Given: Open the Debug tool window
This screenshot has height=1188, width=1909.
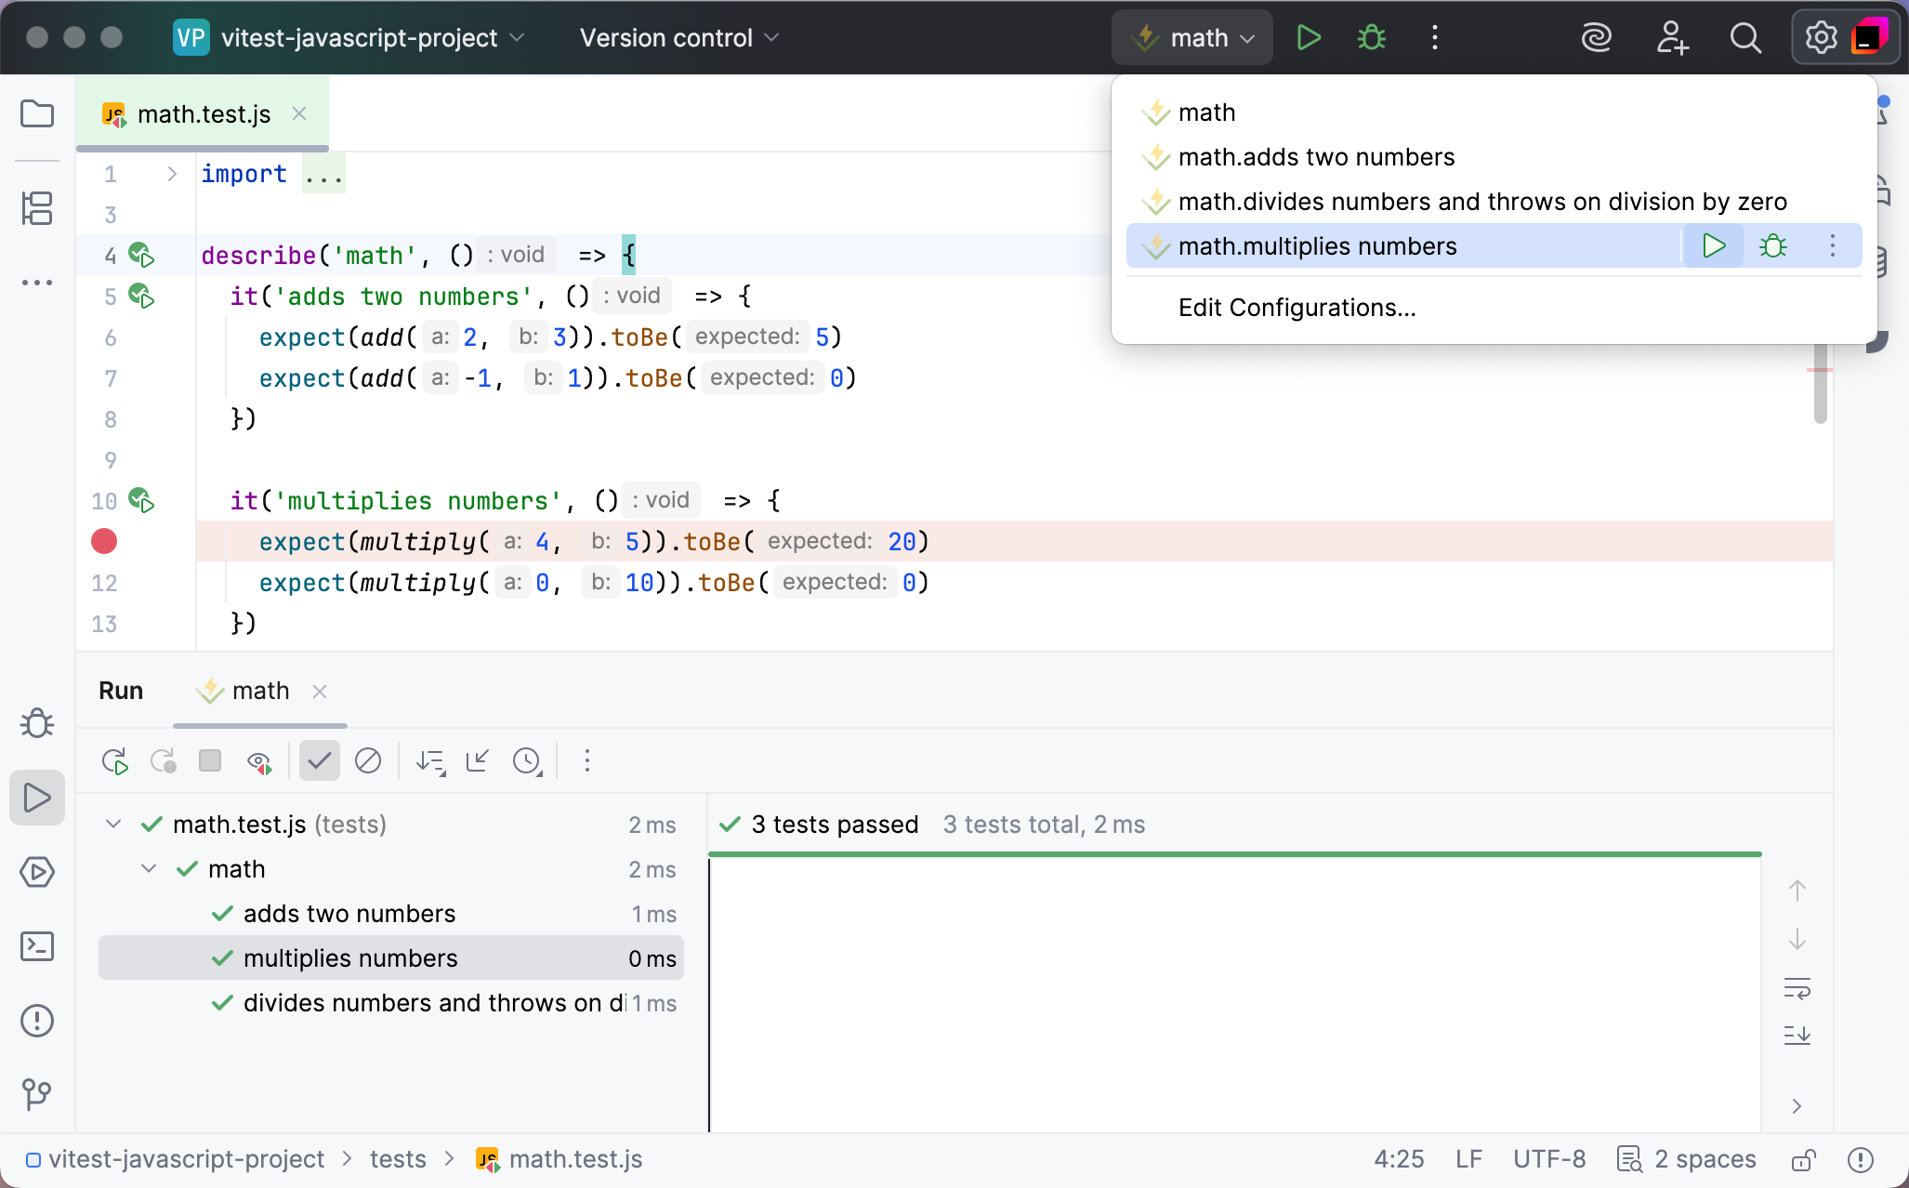Looking at the screenshot, I should [37, 723].
